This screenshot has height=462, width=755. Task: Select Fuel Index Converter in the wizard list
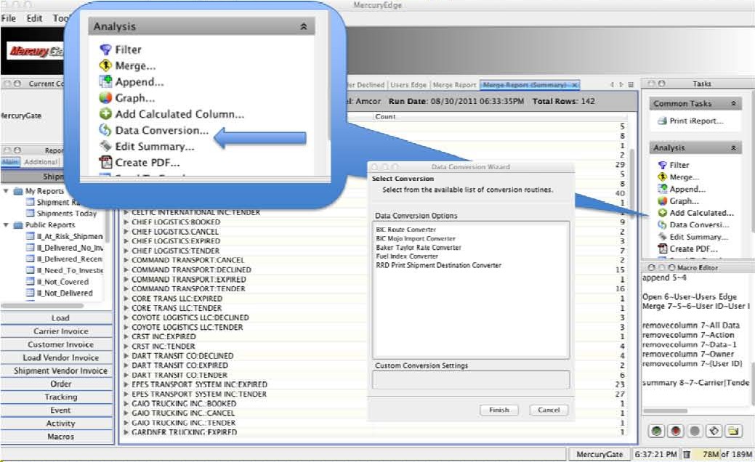point(407,256)
